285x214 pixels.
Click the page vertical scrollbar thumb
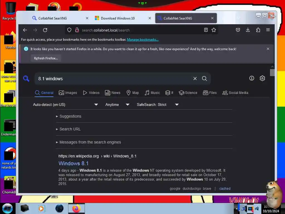click(272, 73)
